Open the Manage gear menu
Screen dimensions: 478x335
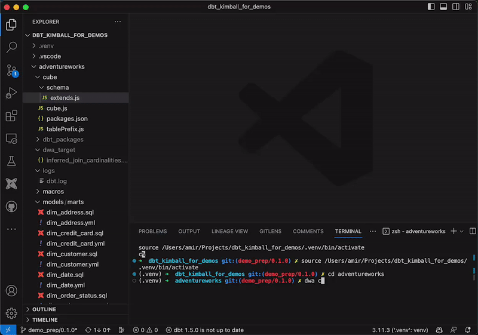click(x=11, y=313)
